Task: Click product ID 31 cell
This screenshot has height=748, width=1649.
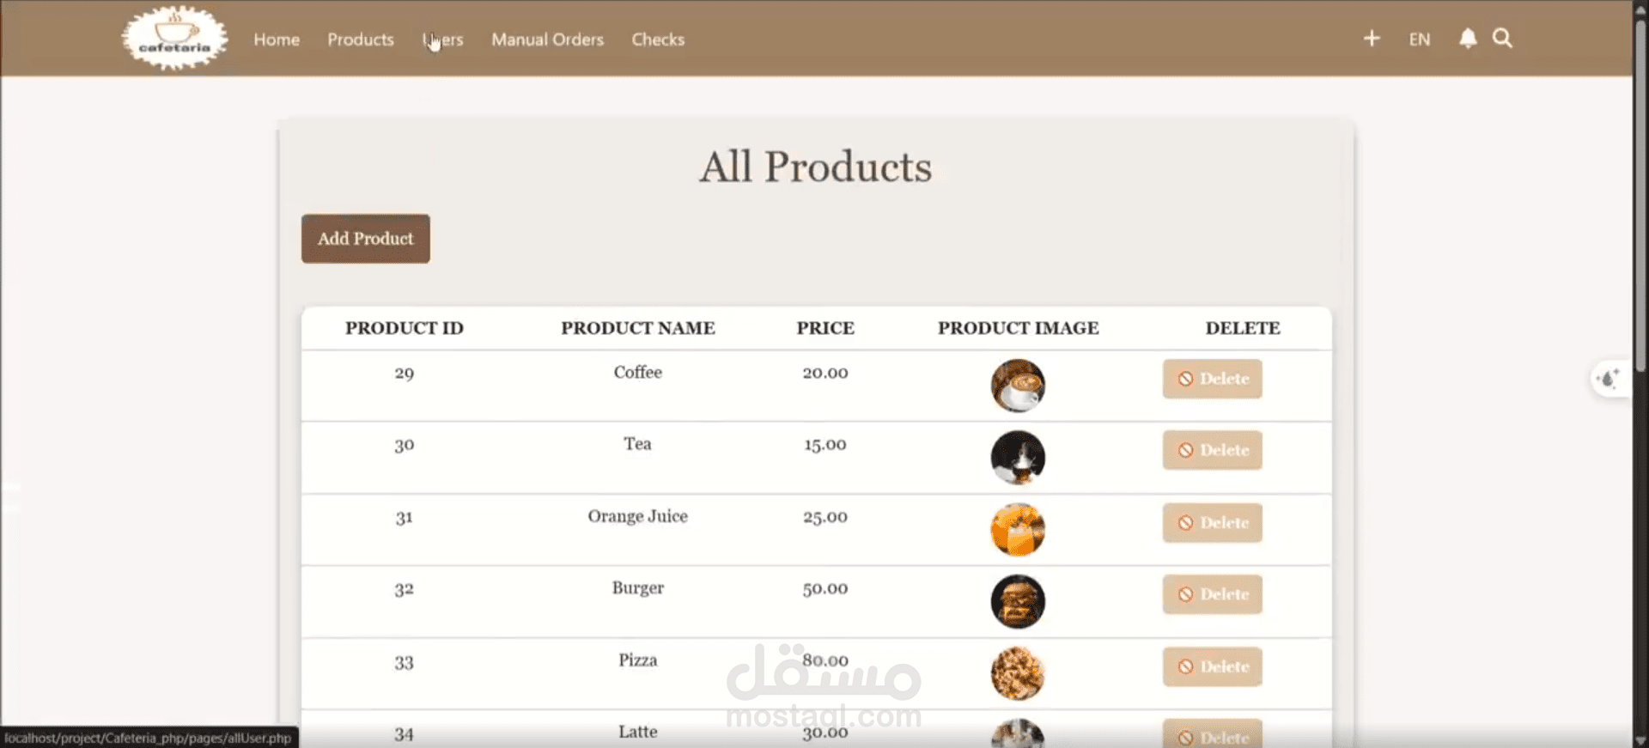Action: tap(405, 518)
